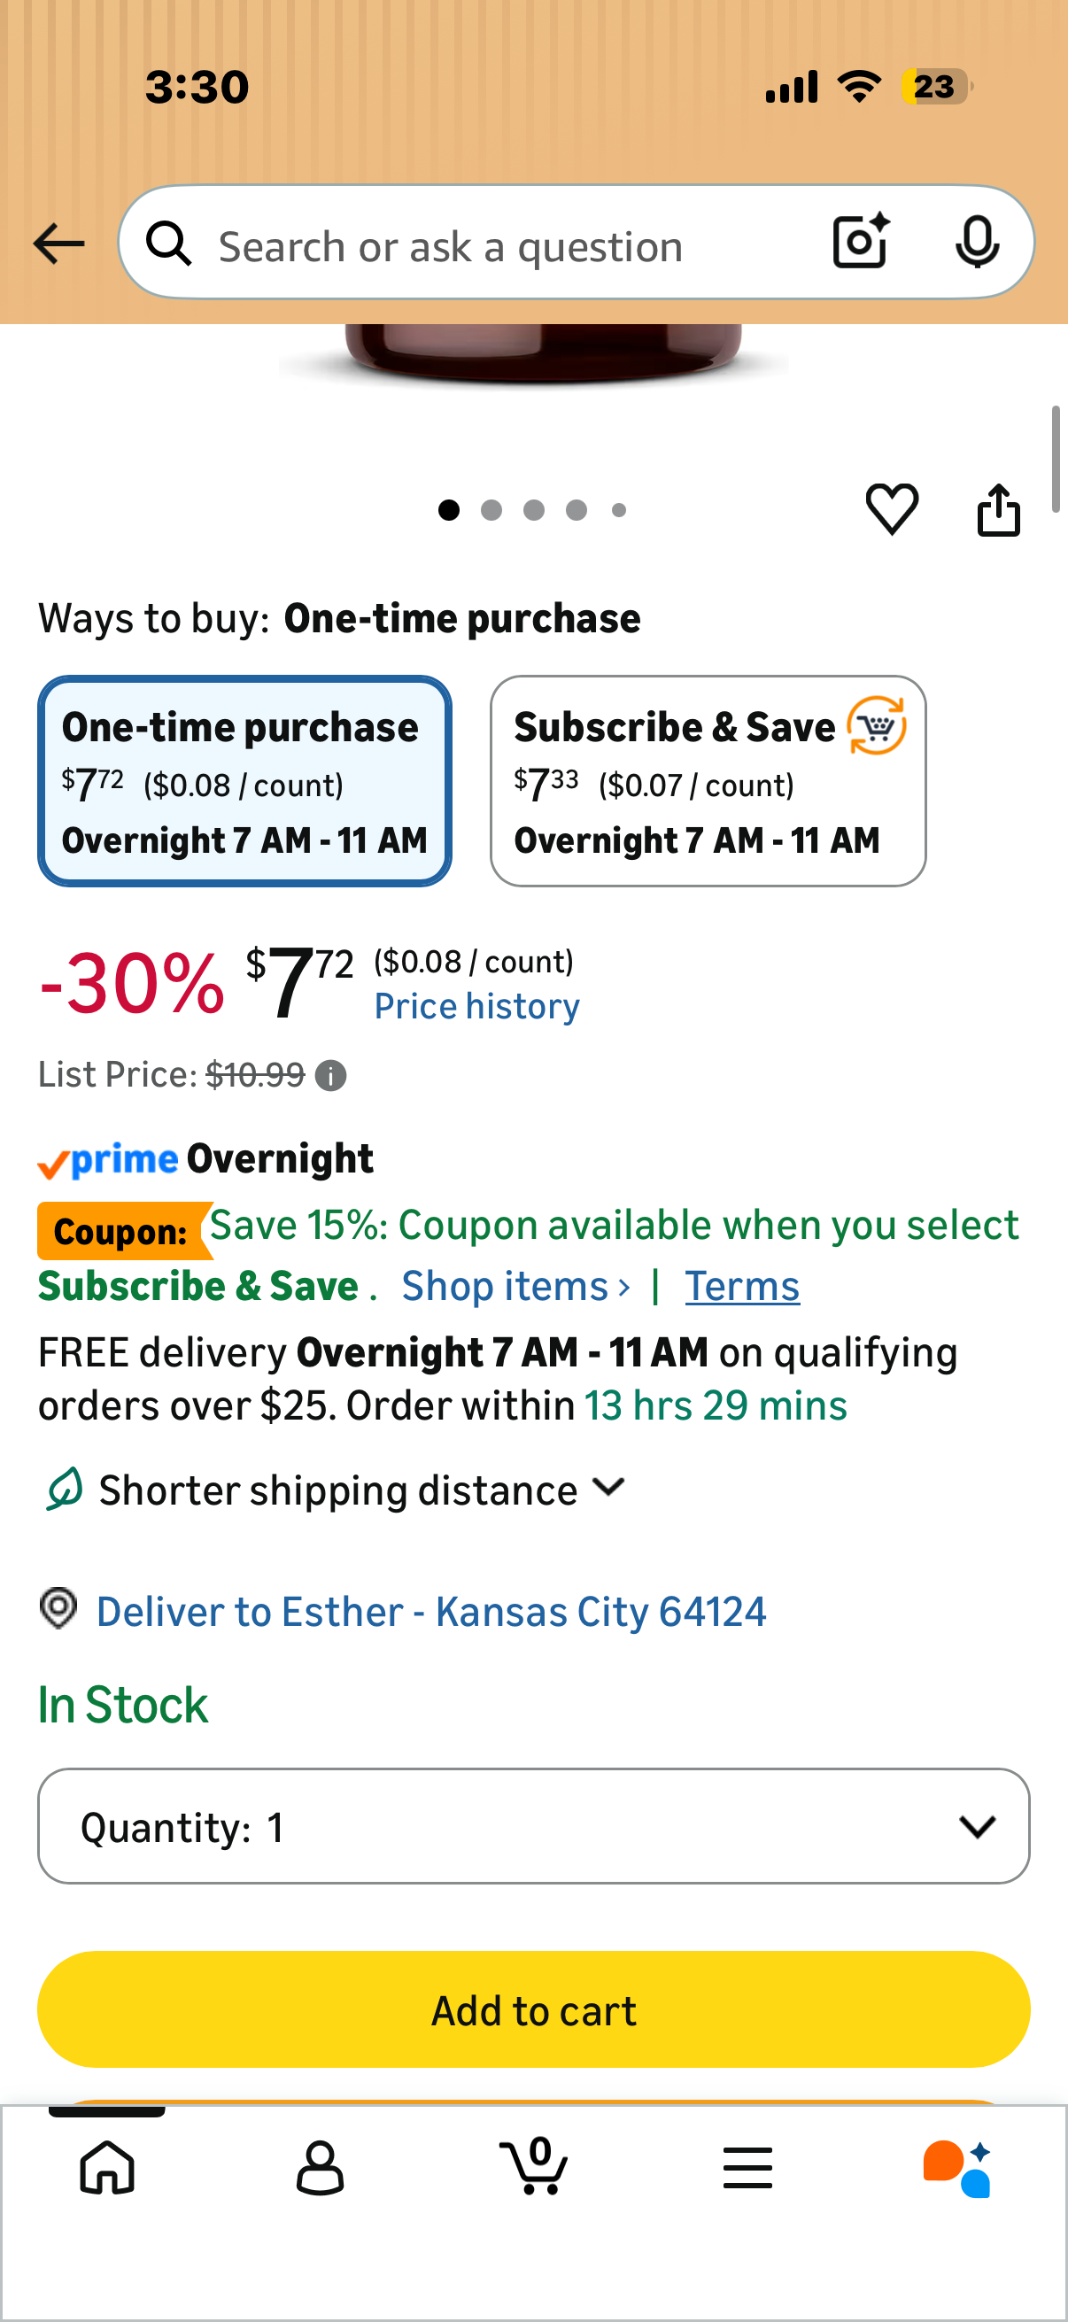Go to Home tab in bottom bar
The image size is (1068, 2322).
(x=107, y=2167)
